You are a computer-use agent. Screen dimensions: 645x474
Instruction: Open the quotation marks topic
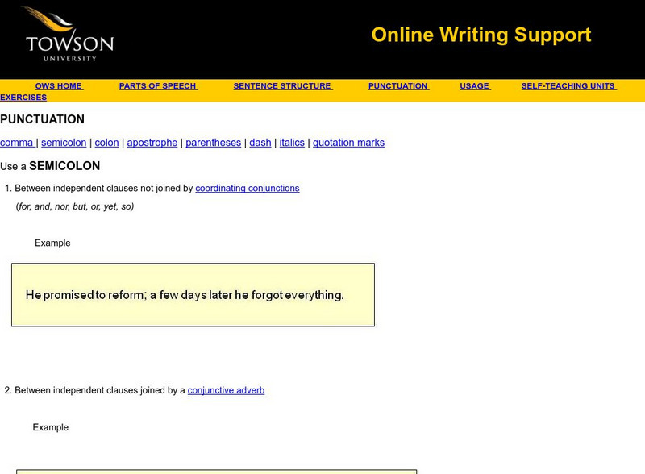(348, 142)
